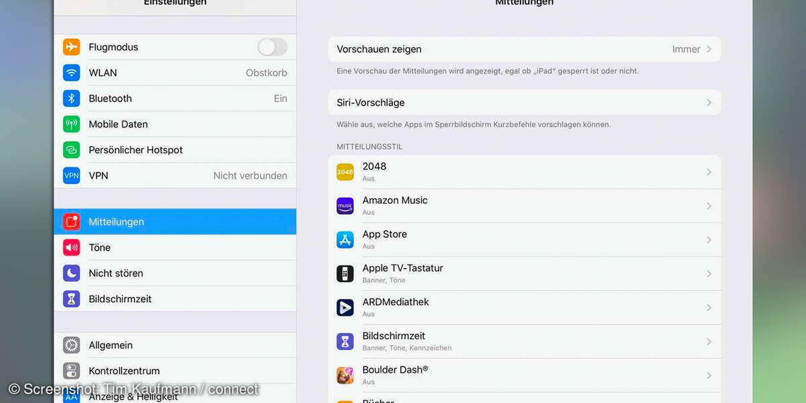
Task: Tap the 2048 app icon
Action: (x=345, y=172)
